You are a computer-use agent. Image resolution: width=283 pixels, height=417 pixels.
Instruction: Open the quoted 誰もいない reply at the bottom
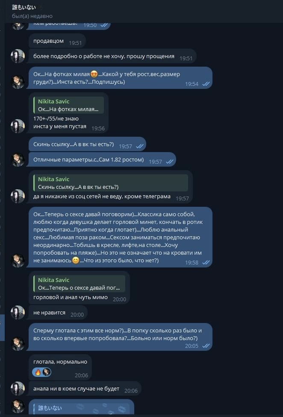click(x=81, y=407)
